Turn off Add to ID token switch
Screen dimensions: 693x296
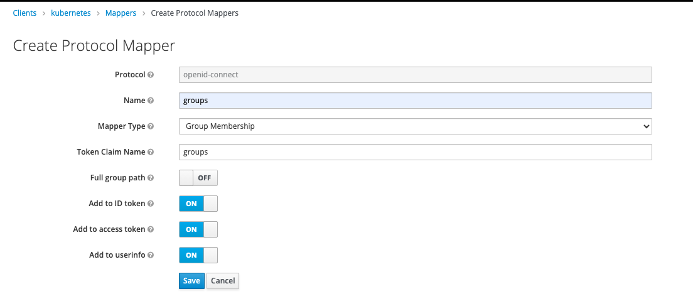tap(198, 204)
